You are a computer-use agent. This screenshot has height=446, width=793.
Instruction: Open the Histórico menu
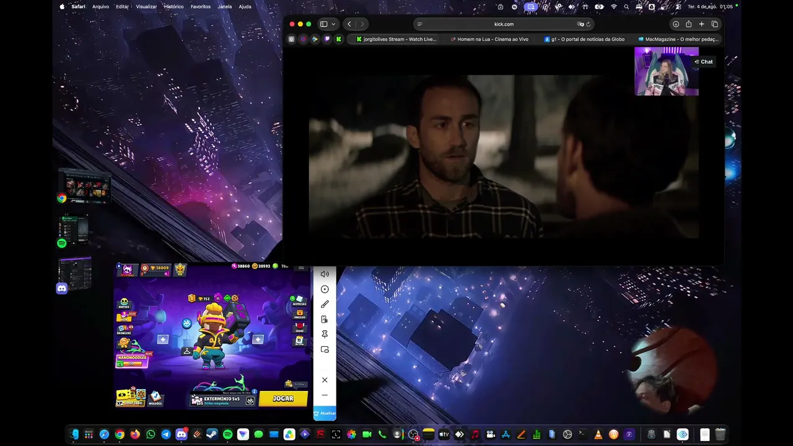[173, 7]
